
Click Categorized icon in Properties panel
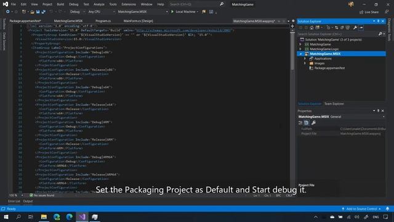pos(300,123)
